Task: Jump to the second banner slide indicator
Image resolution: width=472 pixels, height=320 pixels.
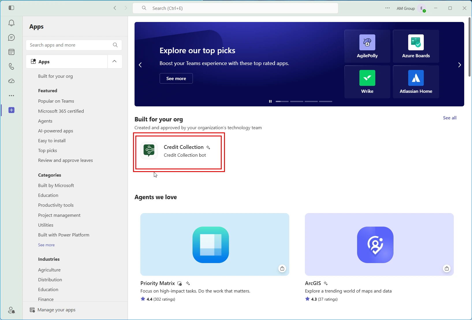Action: [x=297, y=101]
